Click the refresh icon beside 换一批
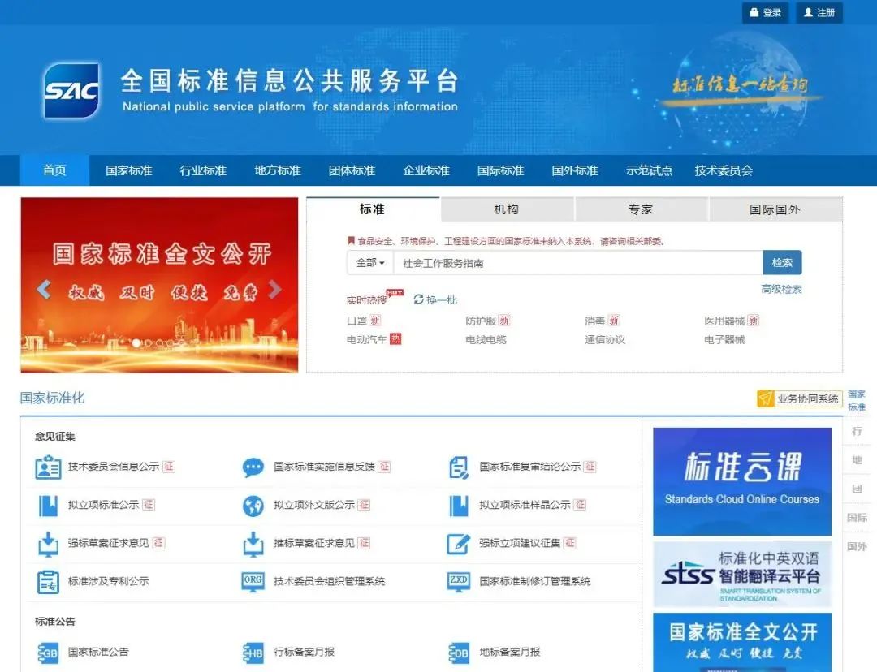This screenshot has height=672, width=877. 418,299
